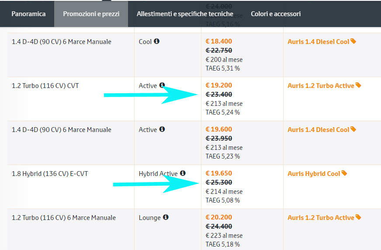Open Allestimenti e specifiche tecniche tab
The width and height of the screenshot is (381, 250).
[185, 14]
